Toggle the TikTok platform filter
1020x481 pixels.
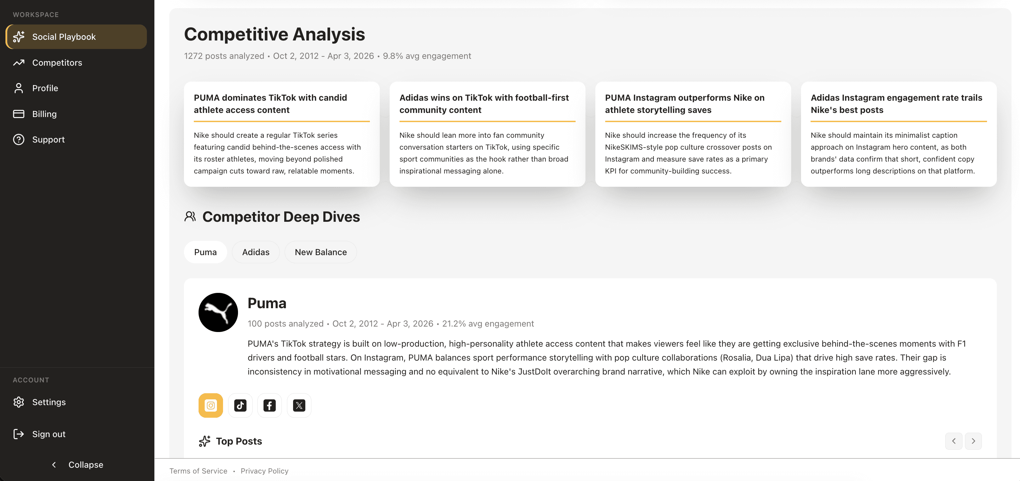click(x=240, y=405)
